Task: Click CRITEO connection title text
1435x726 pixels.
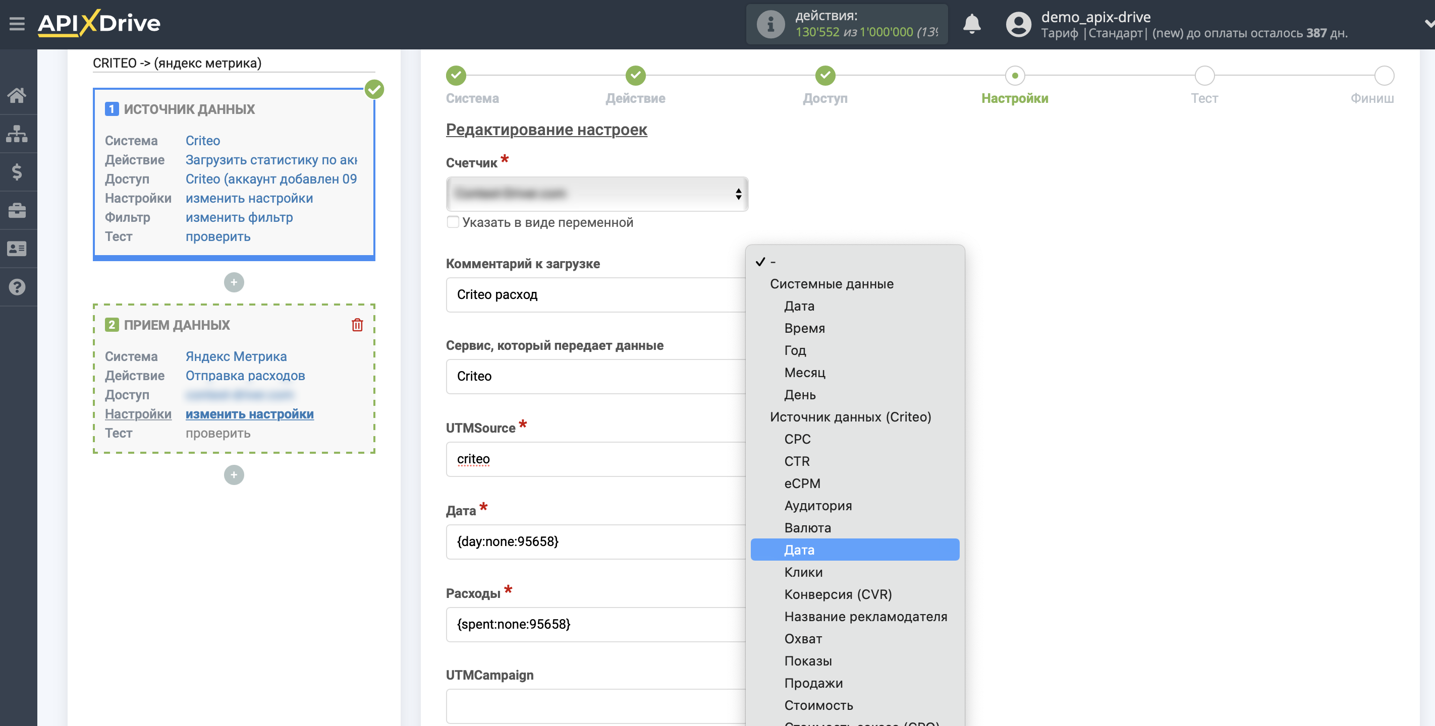Action: click(x=177, y=63)
